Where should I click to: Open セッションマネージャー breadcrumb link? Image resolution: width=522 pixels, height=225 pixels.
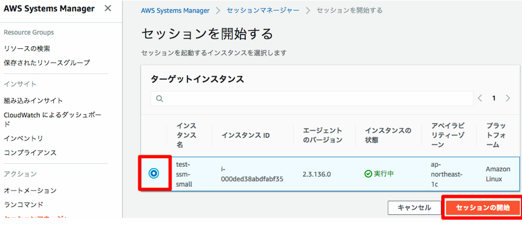pyautogui.click(x=263, y=10)
